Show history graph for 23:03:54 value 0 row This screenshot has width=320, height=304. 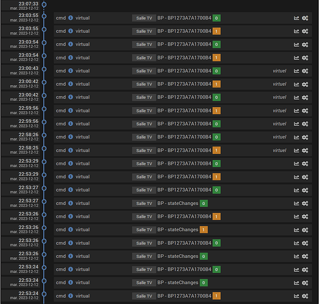point(296,44)
